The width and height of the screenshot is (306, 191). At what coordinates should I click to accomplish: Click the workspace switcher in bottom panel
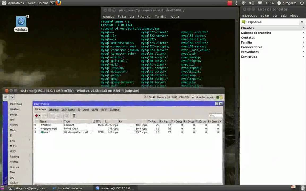(293, 188)
